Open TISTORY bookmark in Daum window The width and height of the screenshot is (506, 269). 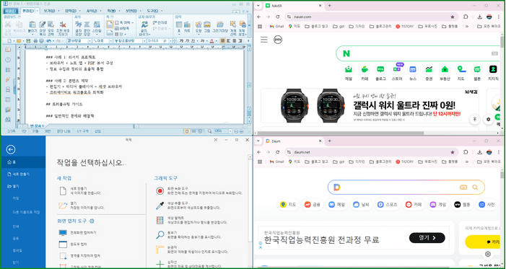coord(404,162)
